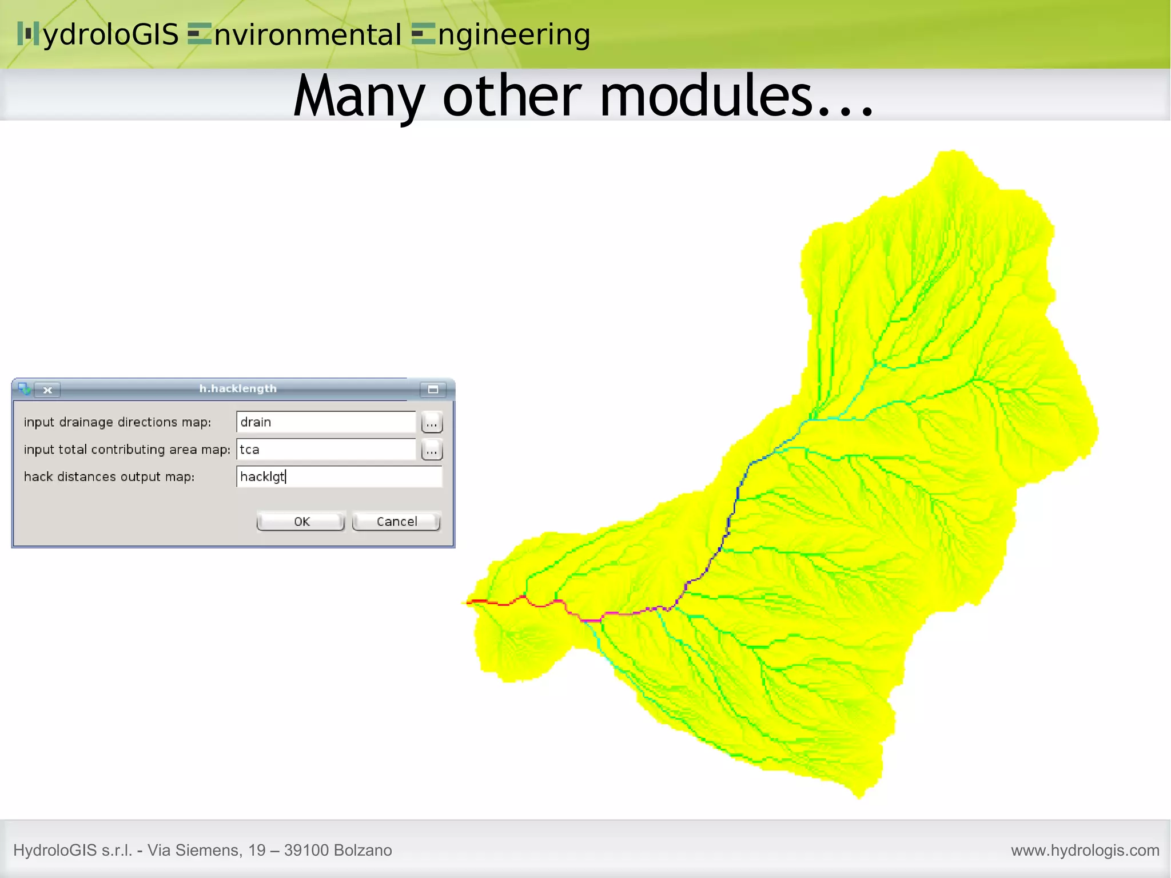Maximize the h.hacklength dialog window
Viewport: 1171px width, 878px height.
433,390
